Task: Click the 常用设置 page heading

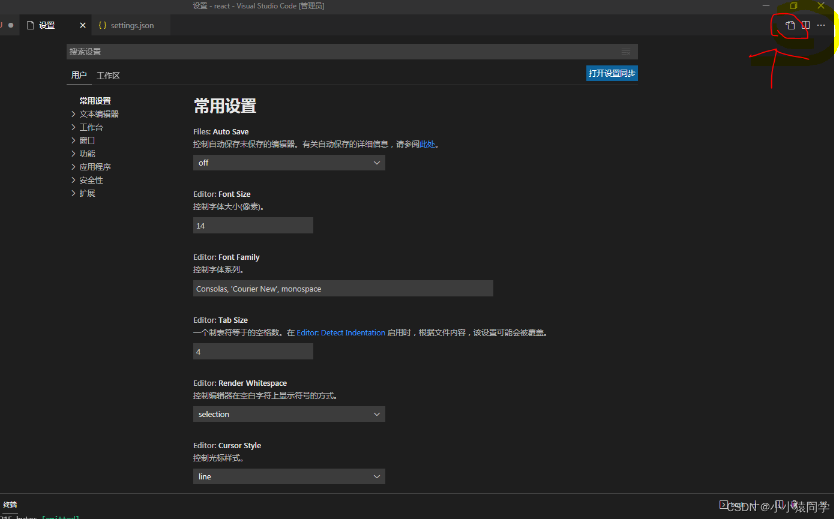Action: point(225,106)
